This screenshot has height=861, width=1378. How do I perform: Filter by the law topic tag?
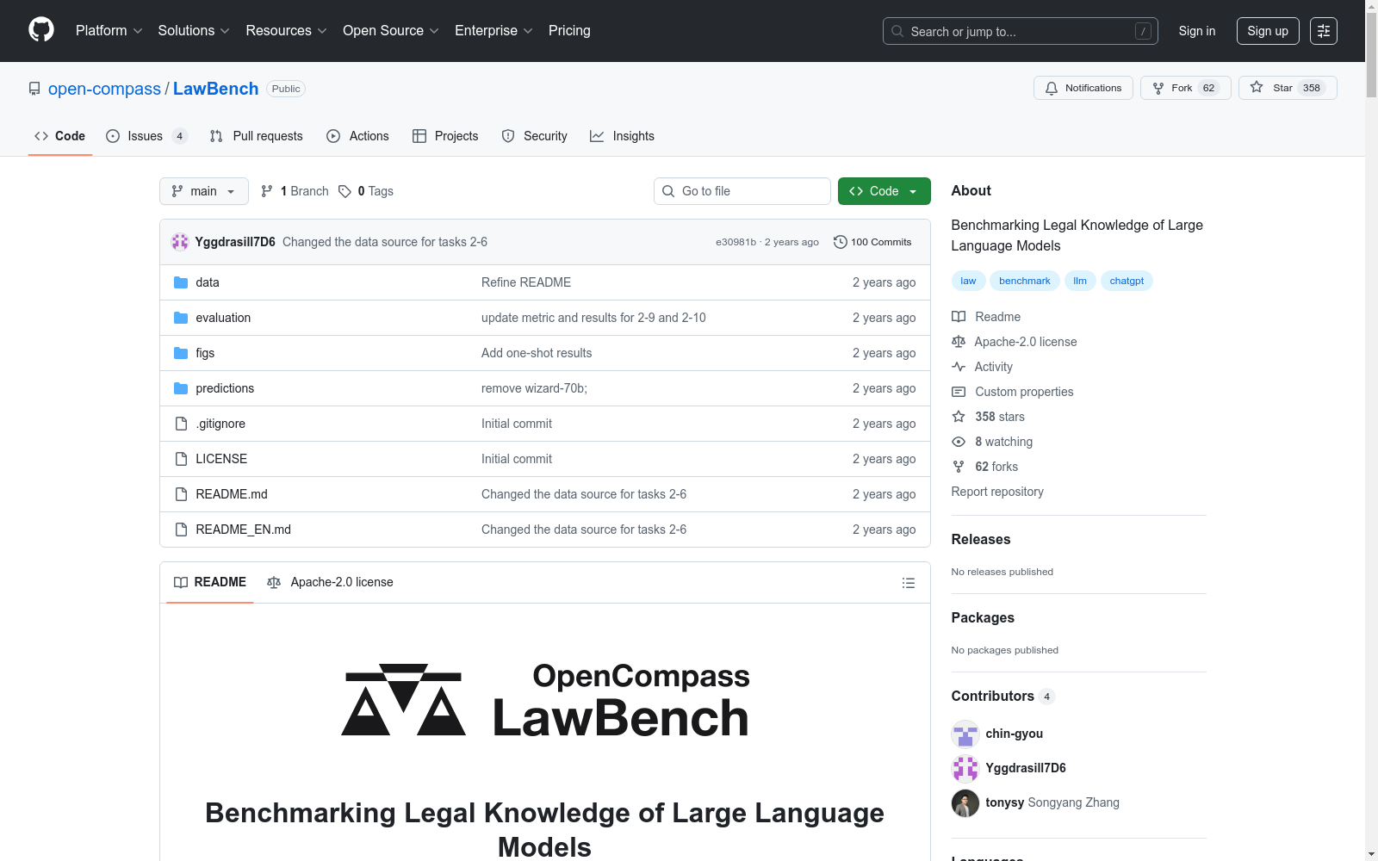(x=968, y=281)
